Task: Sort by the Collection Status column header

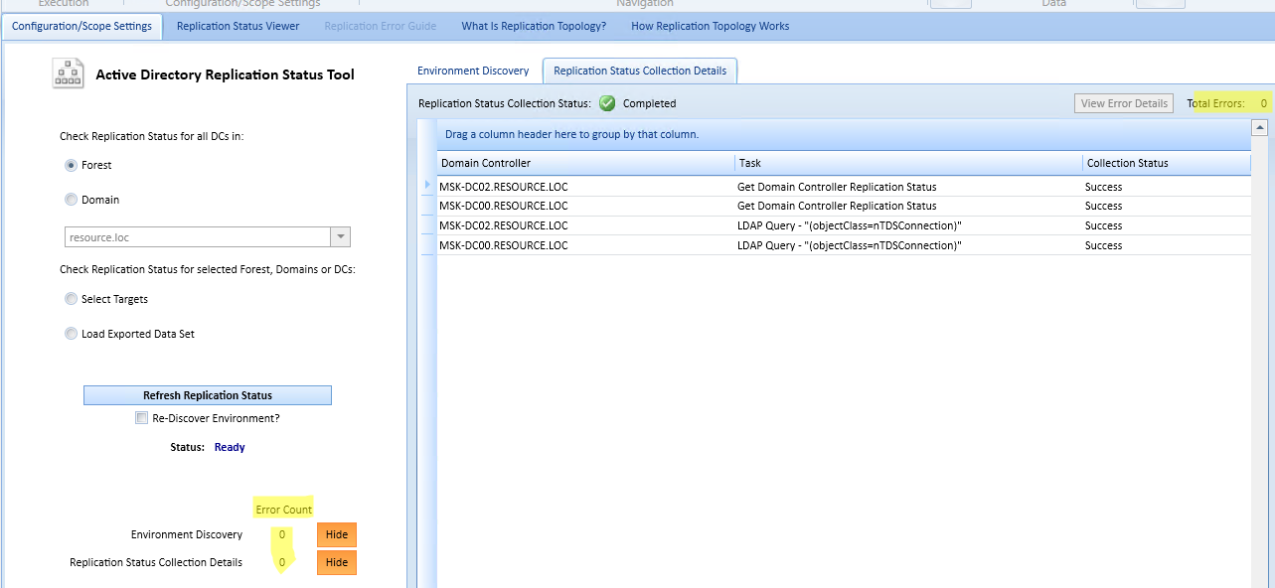Action: [1167, 163]
